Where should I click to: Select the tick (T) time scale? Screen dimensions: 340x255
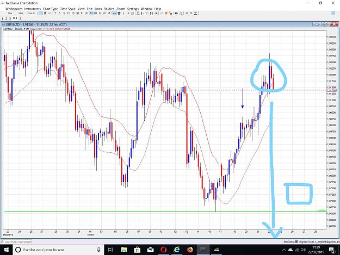[55, 13]
